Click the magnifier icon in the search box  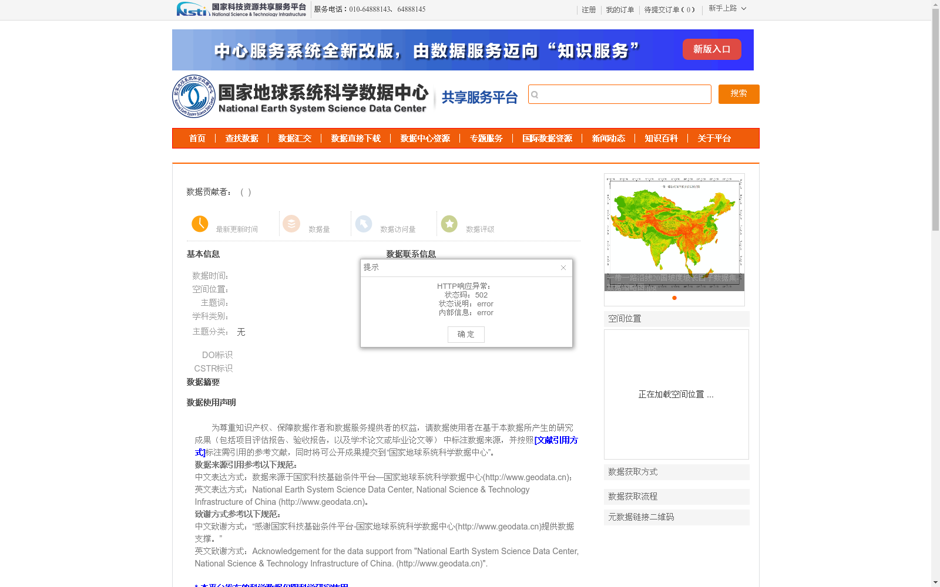(x=535, y=95)
